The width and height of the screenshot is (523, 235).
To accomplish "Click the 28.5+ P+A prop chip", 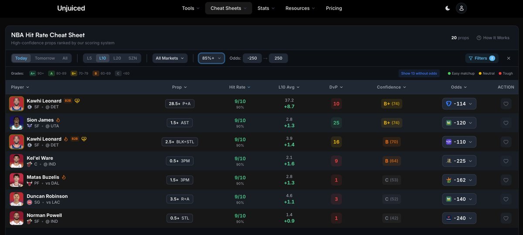I will (180, 104).
